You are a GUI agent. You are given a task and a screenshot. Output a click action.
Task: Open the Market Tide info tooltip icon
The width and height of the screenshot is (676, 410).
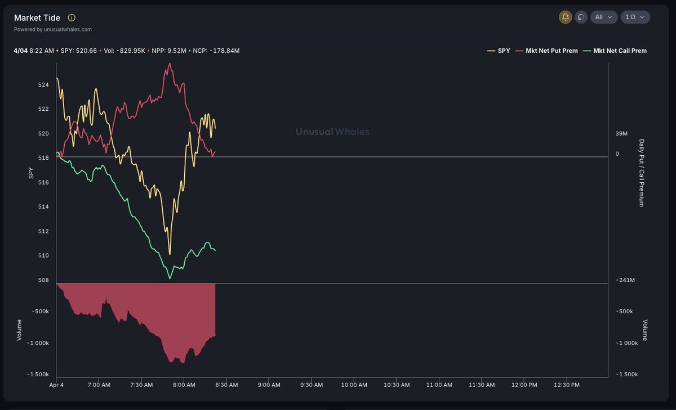(x=72, y=17)
